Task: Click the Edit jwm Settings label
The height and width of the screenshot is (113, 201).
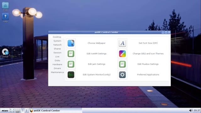Action: 96,64
